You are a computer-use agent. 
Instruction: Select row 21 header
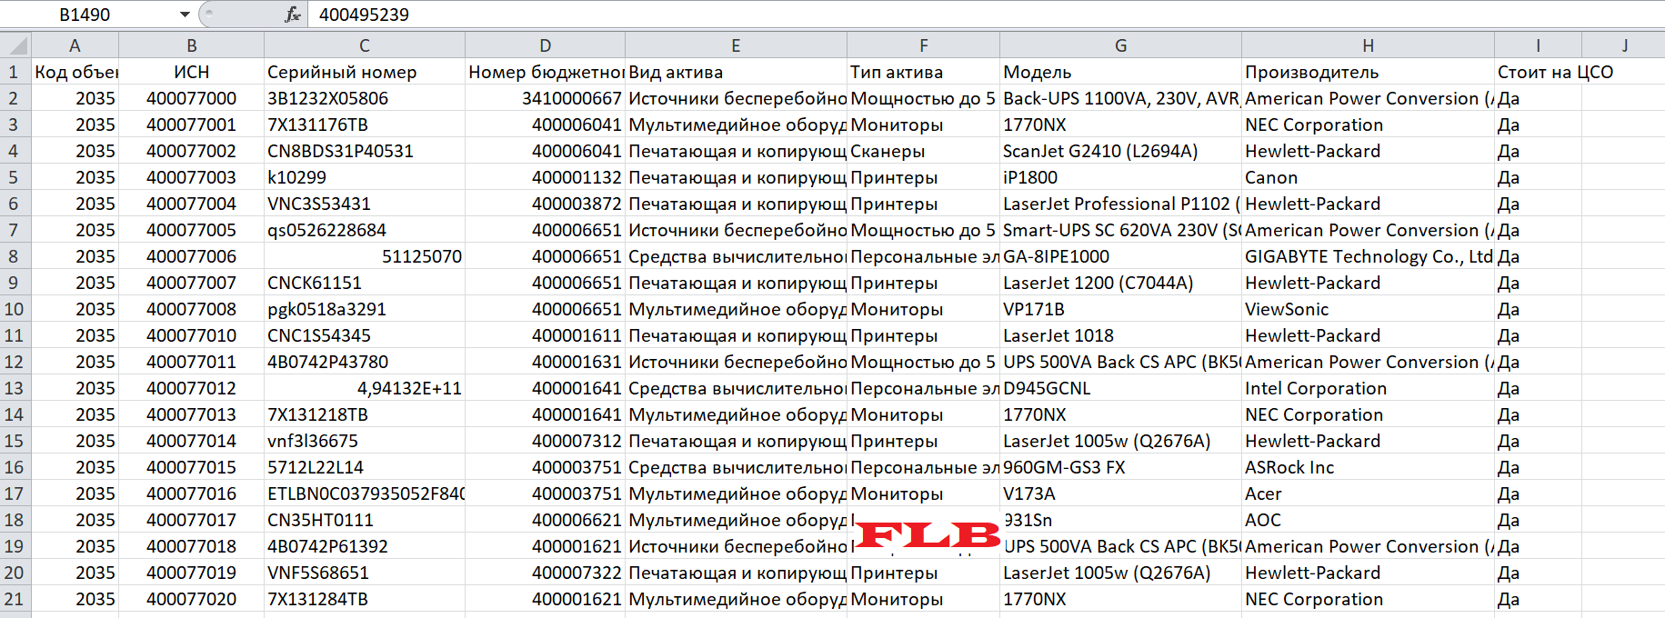[15, 599]
